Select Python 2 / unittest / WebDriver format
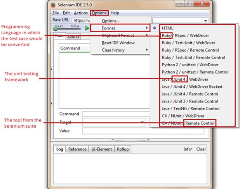 point(190,65)
